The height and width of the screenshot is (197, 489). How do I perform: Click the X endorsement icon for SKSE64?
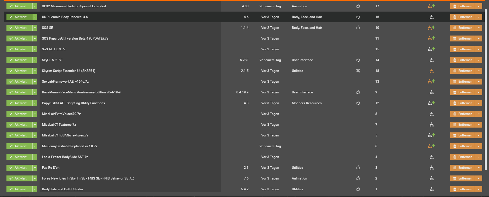358,71
